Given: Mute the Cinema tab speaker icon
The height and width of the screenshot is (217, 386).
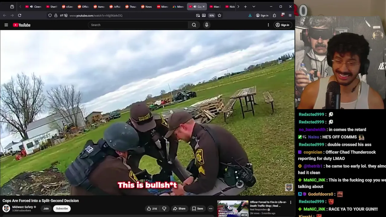Looking at the screenshot, I should 31,7.
